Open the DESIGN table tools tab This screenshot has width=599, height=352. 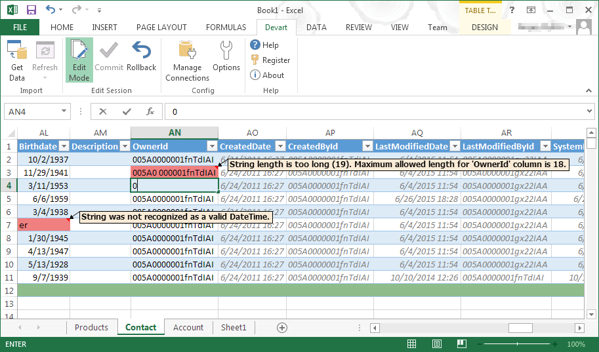(x=484, y=27)
